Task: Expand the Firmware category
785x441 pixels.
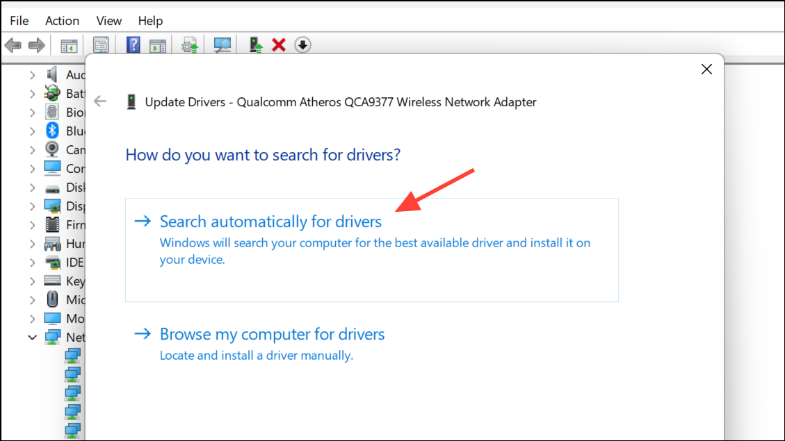Action: pos(32,225)
